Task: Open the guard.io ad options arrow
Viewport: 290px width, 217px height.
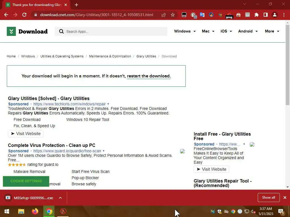Action: click(x=104, y=151)
